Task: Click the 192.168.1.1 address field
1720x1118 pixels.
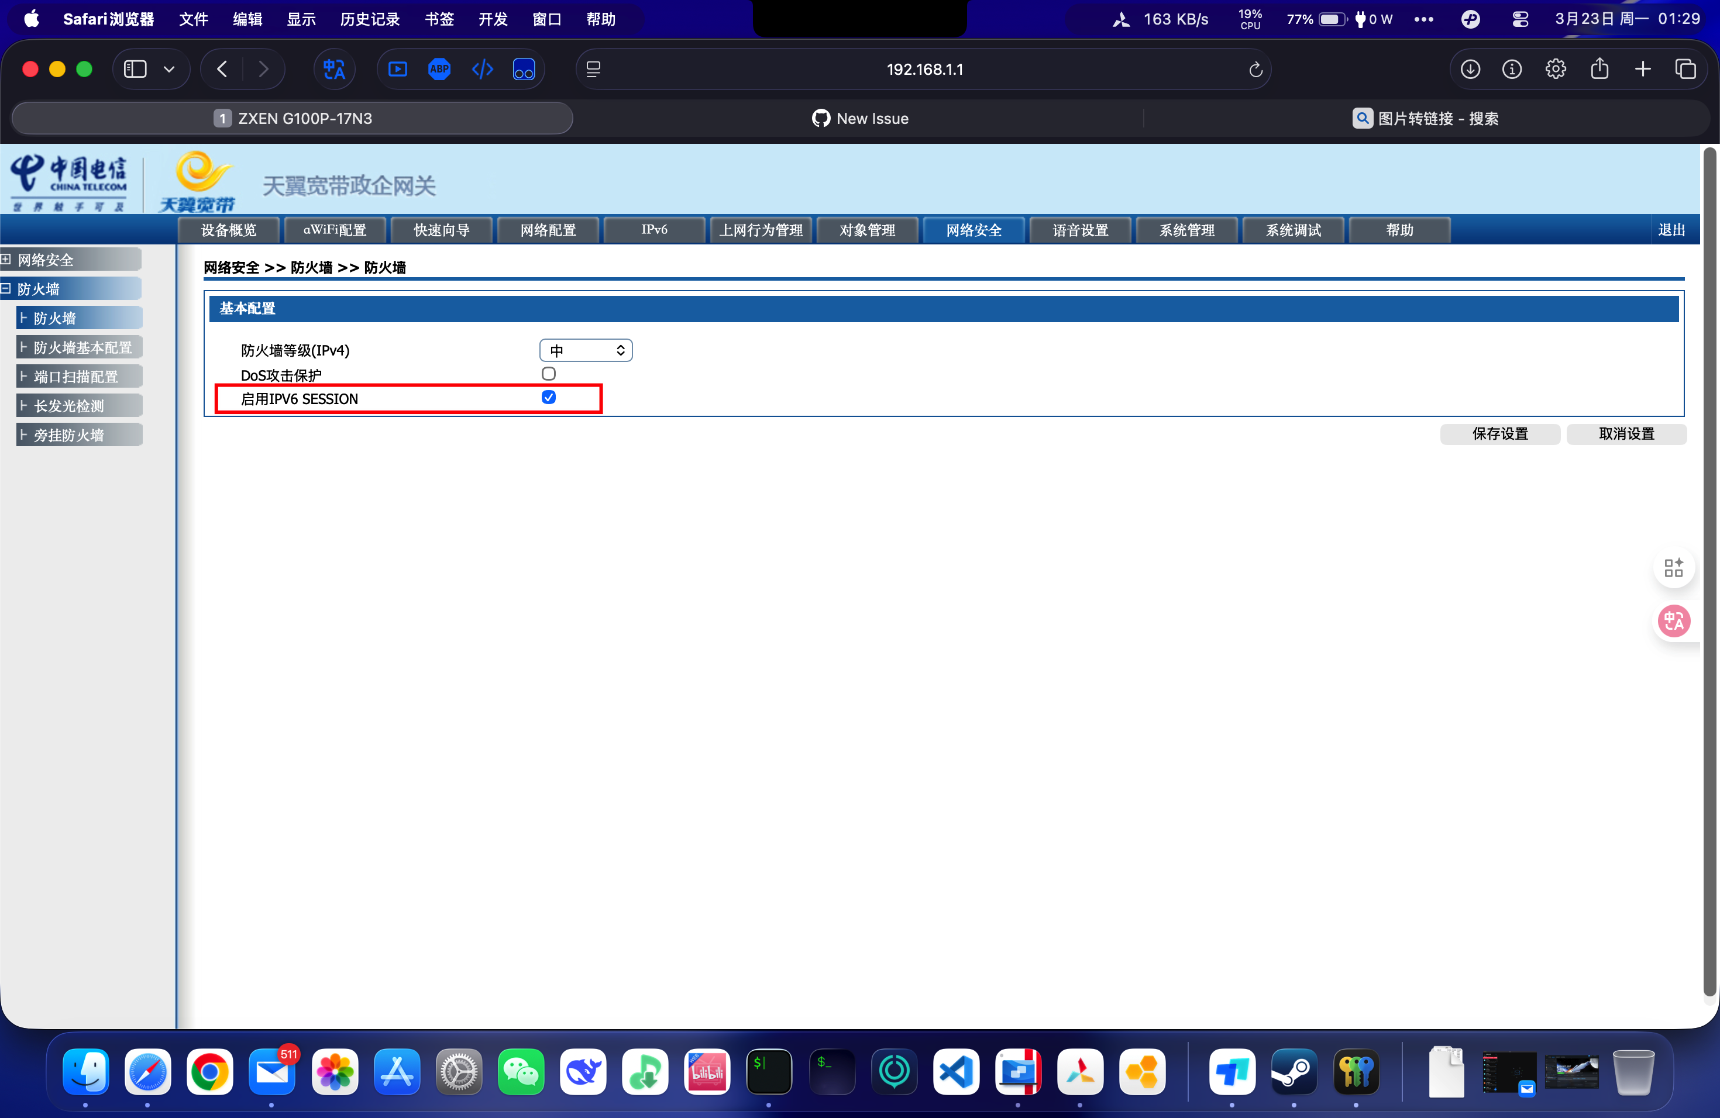Action: 924,70
